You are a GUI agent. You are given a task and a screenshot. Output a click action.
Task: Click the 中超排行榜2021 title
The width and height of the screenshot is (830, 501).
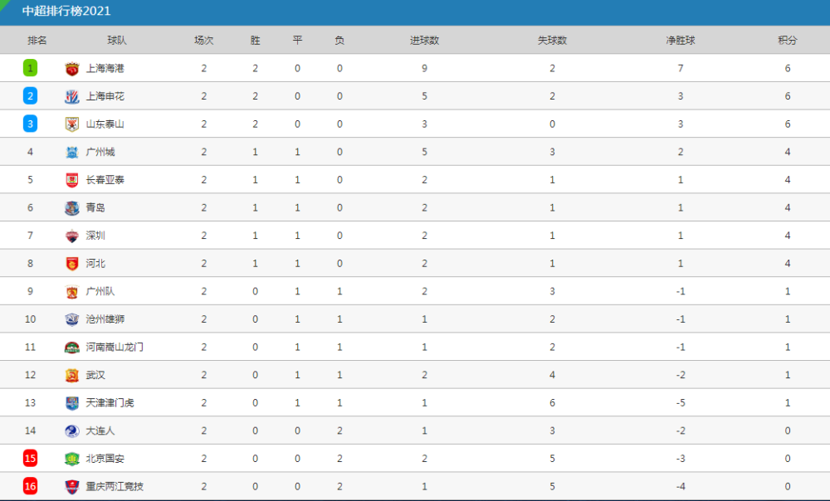click(x=66, y=11)
